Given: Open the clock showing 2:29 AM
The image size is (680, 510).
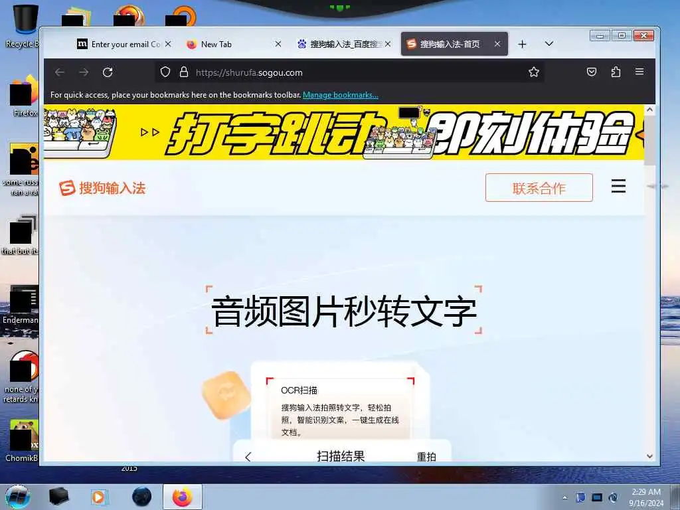Looking at the screenshot, I should pyautogui.click(x=646, y=497).
